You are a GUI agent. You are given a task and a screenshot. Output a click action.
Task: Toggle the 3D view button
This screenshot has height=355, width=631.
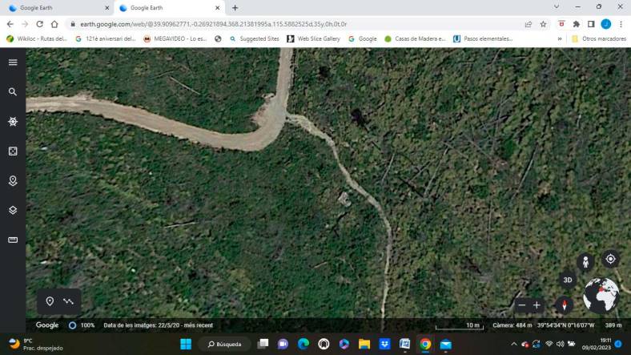click(568, 280)
